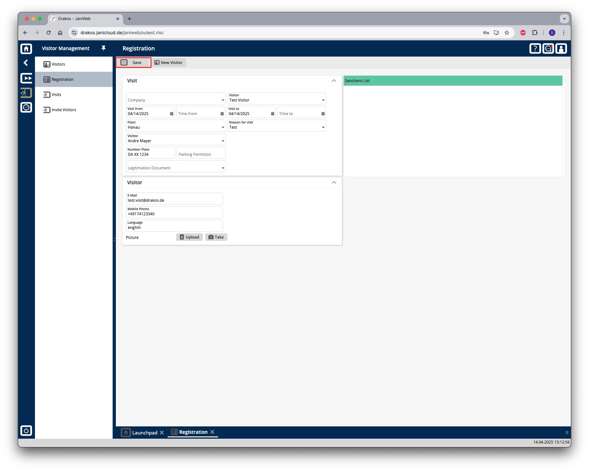Open the Visit to calendar picker
This screenshot has width=589, height=471.
click(272, 114)
